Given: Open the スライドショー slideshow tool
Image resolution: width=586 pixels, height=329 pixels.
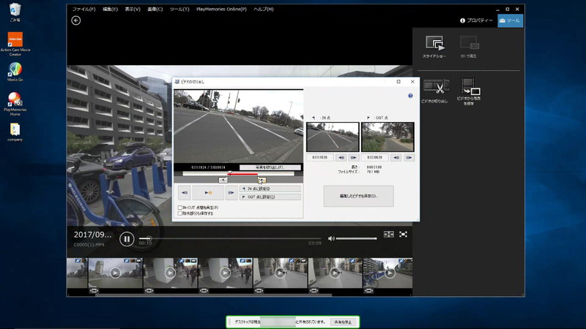Looking at the screenshot, I should point(434,47).
